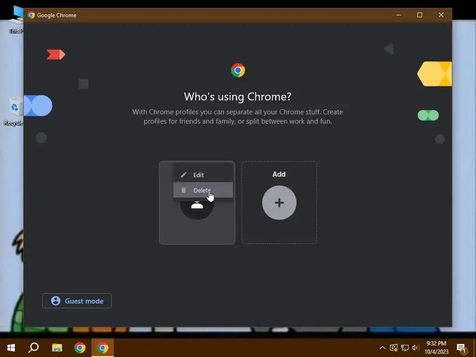The width and height of the screenshot is (476, 357).
Task: Close the Google Chrome window
Action: coord(441,15)
